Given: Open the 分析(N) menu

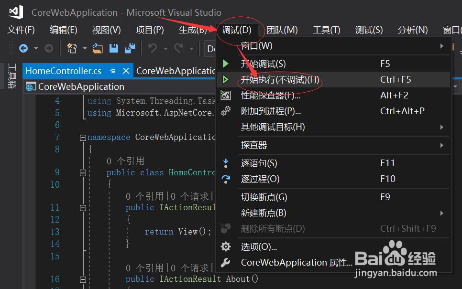Looking at the screenshot, I should tap(412, 30).
